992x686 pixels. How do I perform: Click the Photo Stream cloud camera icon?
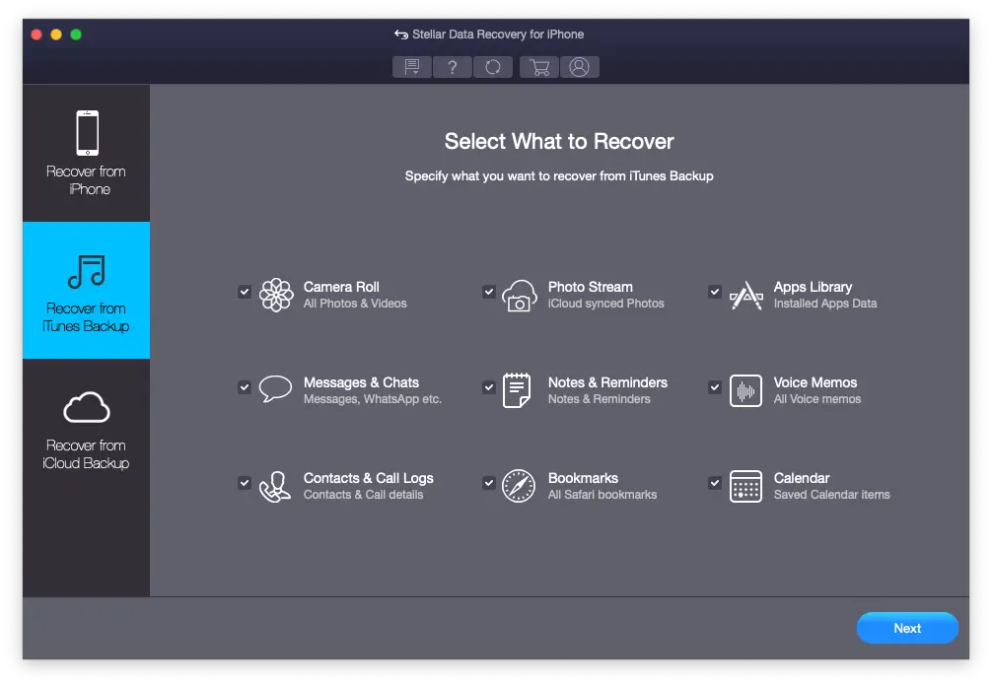520,296
